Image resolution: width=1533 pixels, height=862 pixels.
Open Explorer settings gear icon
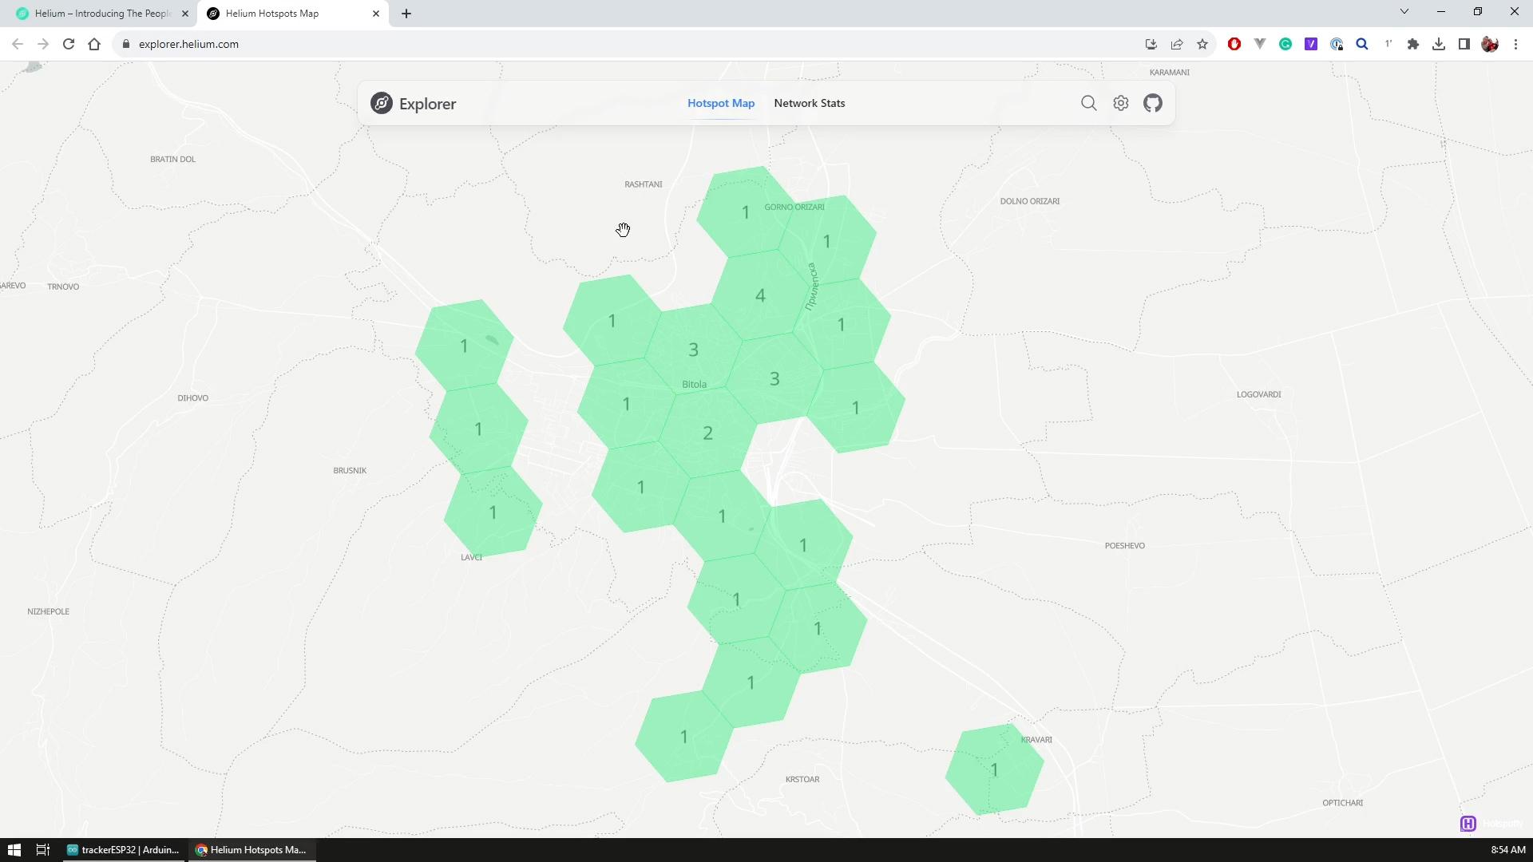pyautogui.click(x=1121, y=103)
